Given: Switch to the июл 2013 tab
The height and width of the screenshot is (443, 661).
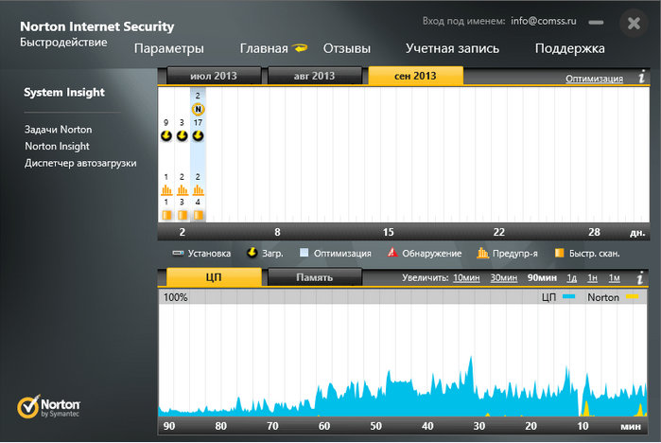Looking at the screenshot, I should pyautogui.click(x=214, y=76).
